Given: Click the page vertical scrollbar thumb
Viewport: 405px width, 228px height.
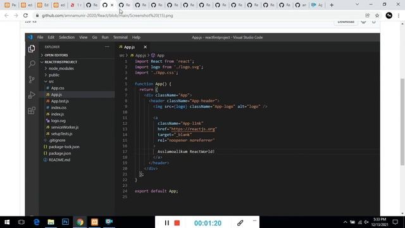Looking at the screenshot, I should (402, 122).
